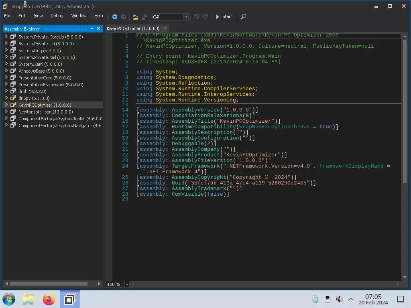Click the clipboard tray icon
411x308 pixels.
pos(328,299)
